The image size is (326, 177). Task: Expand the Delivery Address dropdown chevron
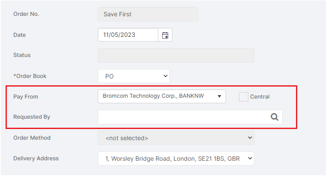coord(250,158)
